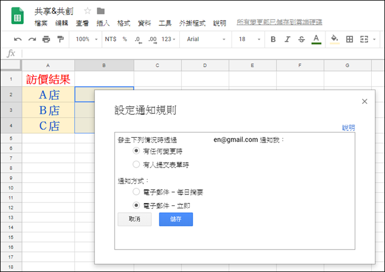Image resolution: width=385 pixels, height=272 pixels.
Task: Toggle italic formatting
Action: 287,39
